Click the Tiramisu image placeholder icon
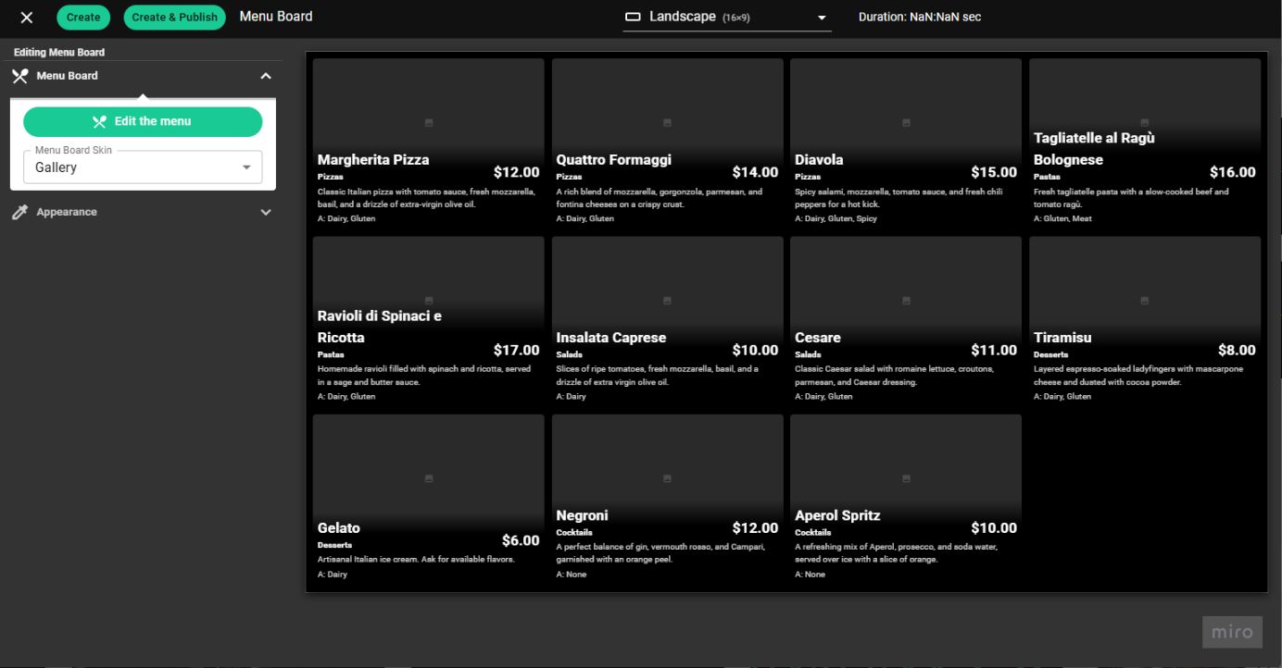This screenshot has height=668, width=1282. click(x=1145, y=301)
